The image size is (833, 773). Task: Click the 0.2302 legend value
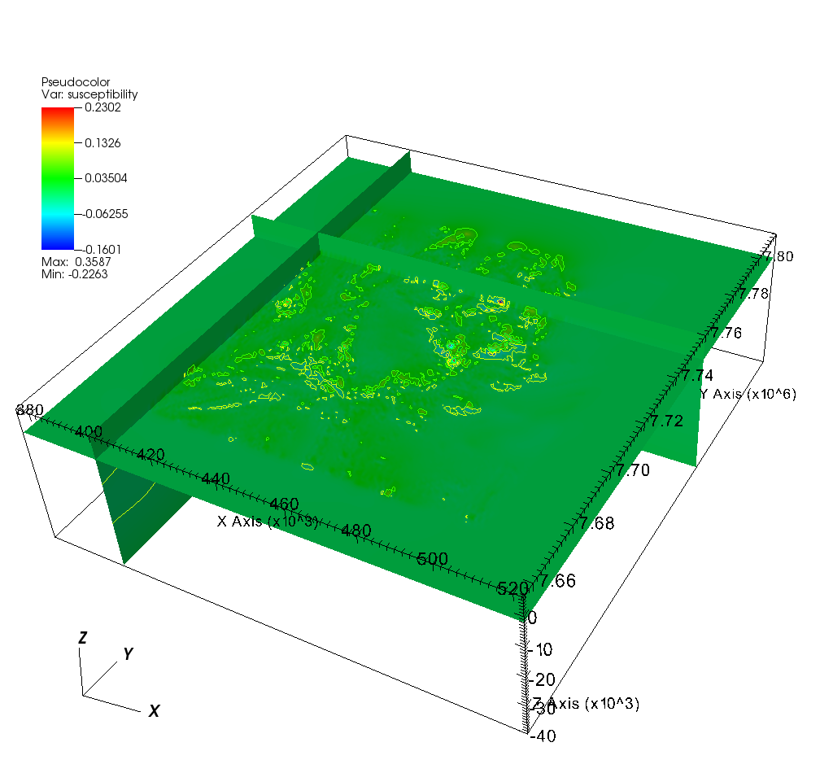(102, 107)
